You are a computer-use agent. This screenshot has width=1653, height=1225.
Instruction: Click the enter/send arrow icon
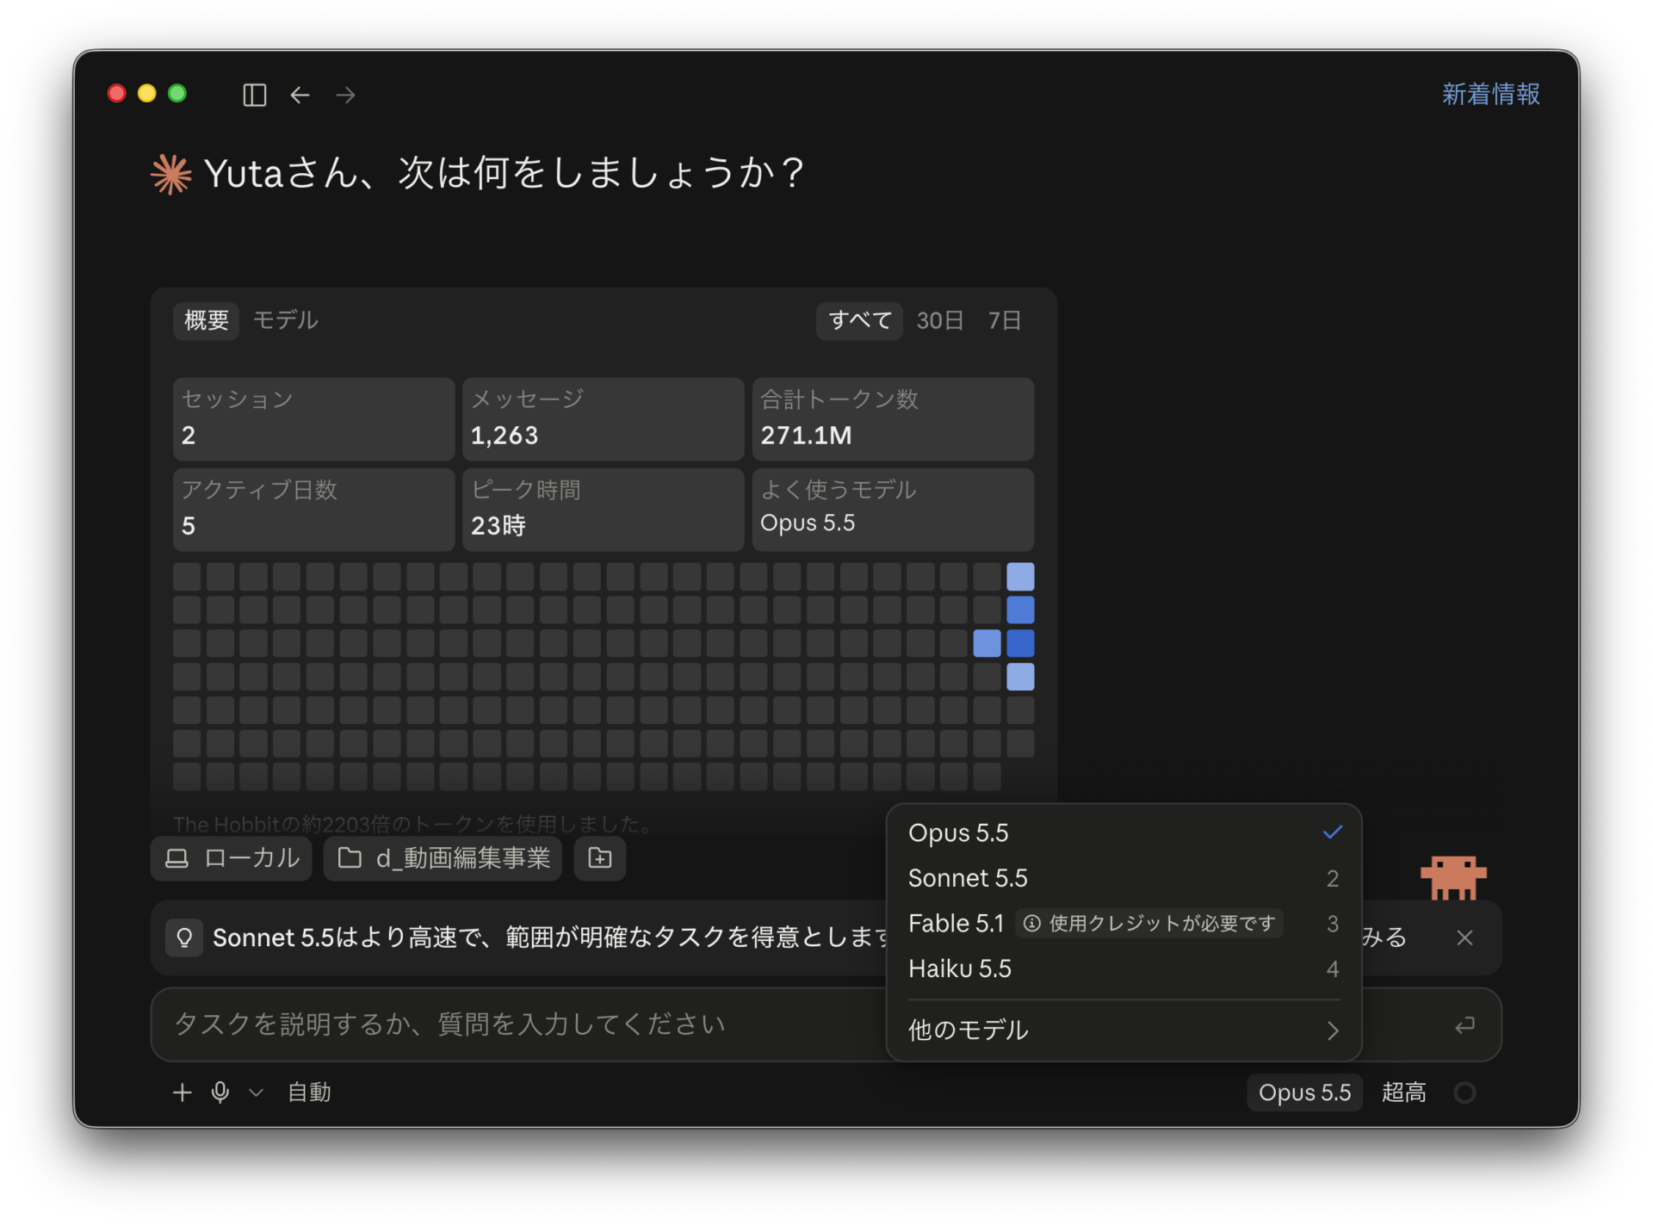(x=1464, y=1024)
